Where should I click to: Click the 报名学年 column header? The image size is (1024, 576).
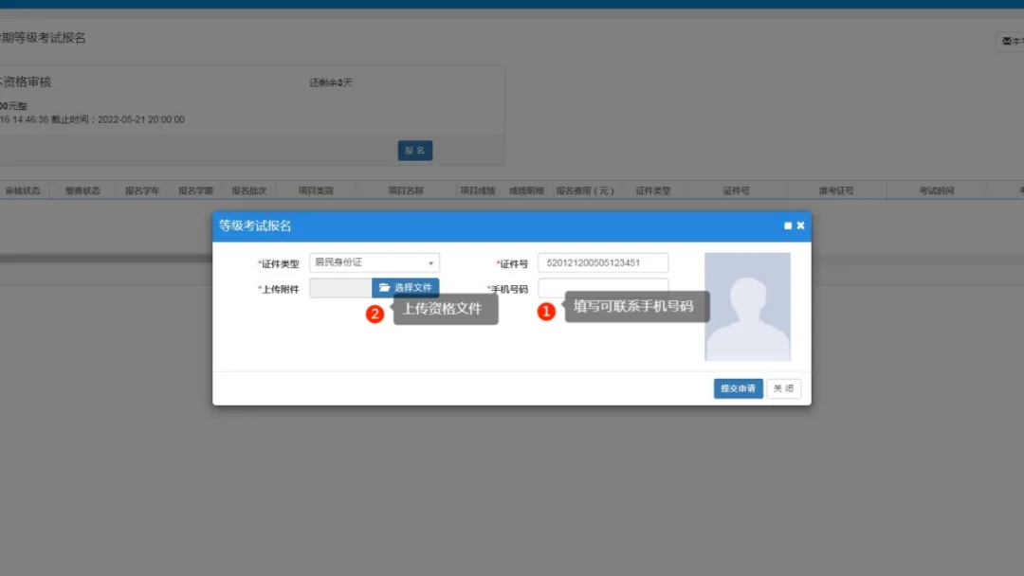pos(142,190)
